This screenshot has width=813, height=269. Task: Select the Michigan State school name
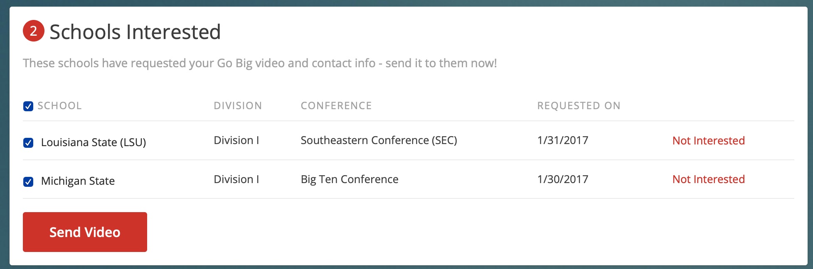78,181
